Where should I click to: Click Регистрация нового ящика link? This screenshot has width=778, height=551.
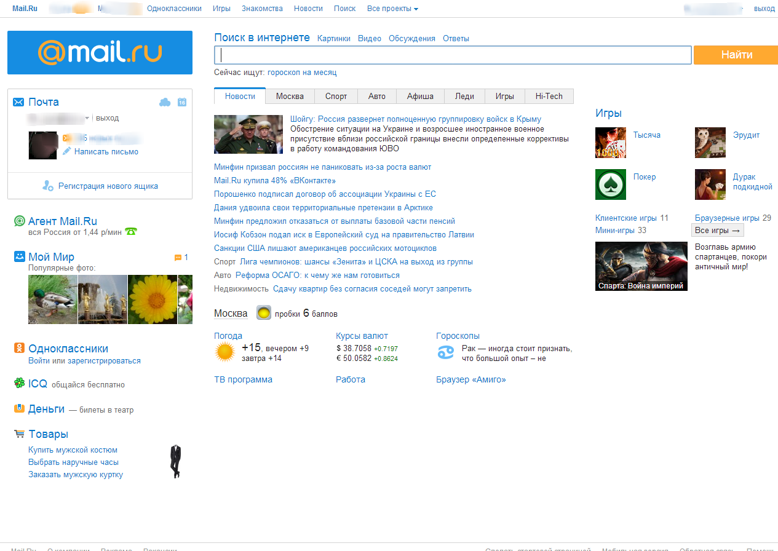pyautogui.click(x=108, y=186)
